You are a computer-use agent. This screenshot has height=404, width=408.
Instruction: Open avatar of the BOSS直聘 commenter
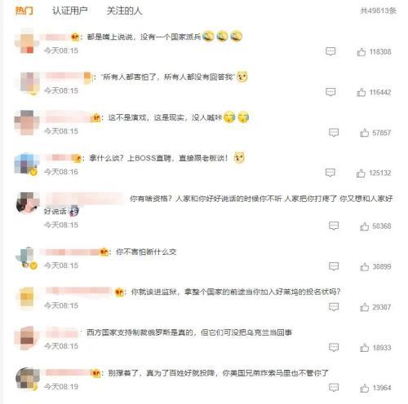pyautogui.click(x=27, y=164)
